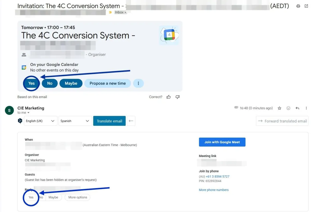Star this email from CIE Marketing
The height and width of the screenshot is (212, 311).
click(x=279, y=108)
